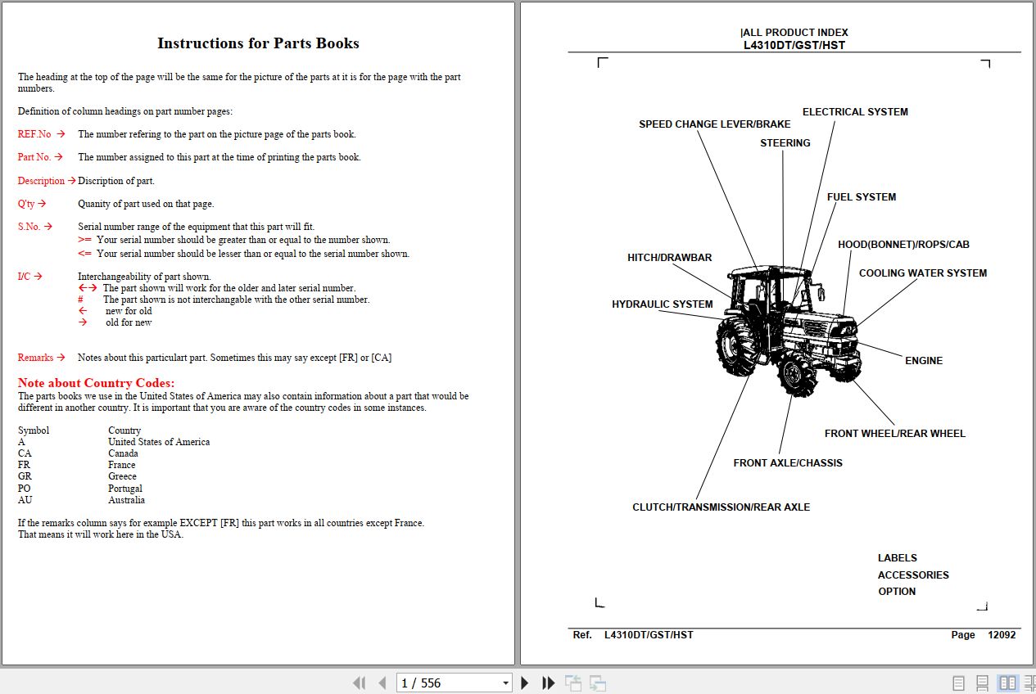Image resolution: width=1036 pixels, height=694 pixels.
Task: Click the tractor illustration
Action: (789, 331)
